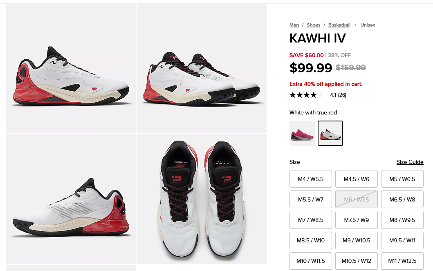Viewport: 433px width, 271px height.
Task: Pick size M7 / W8.5
Action: click(x=311, y=220)
